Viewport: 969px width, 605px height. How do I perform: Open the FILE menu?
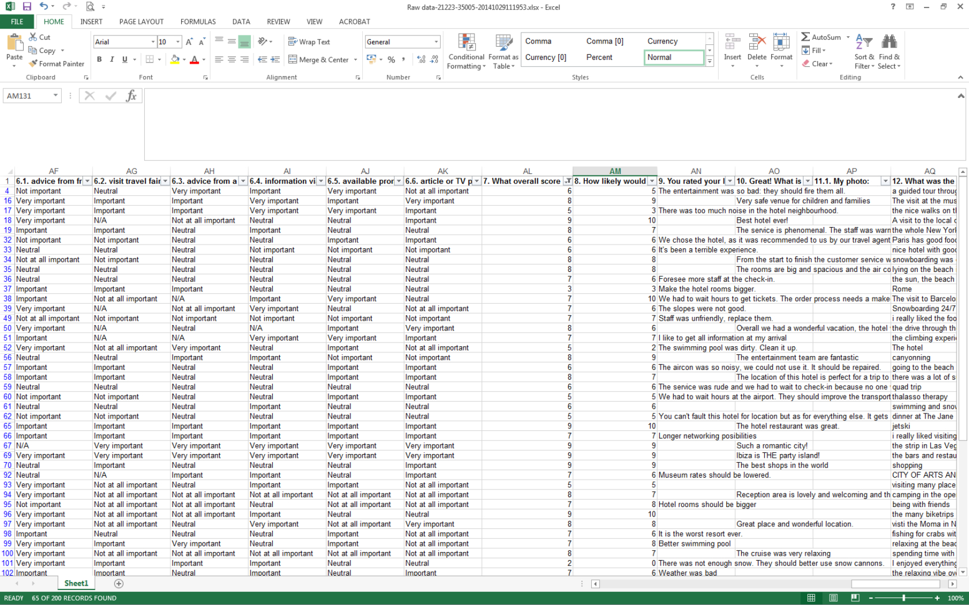(17, 21)
